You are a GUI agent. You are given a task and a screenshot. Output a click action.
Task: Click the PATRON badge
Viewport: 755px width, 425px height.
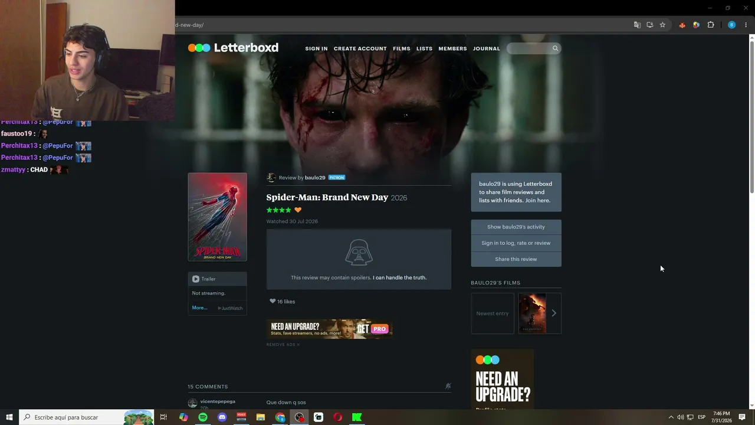(337, 178)
